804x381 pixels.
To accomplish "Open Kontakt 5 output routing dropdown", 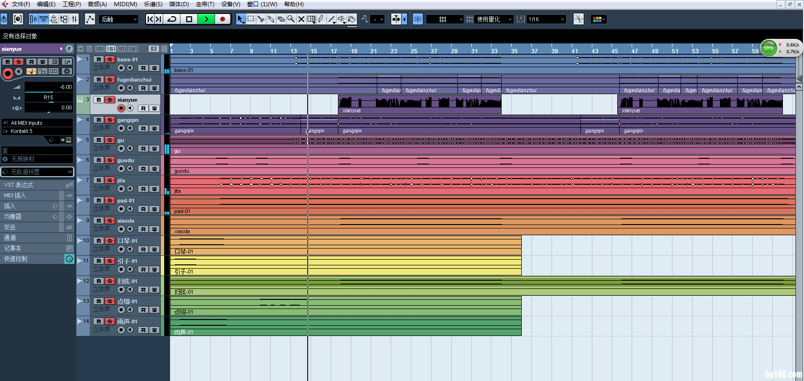I will (37, 131).
